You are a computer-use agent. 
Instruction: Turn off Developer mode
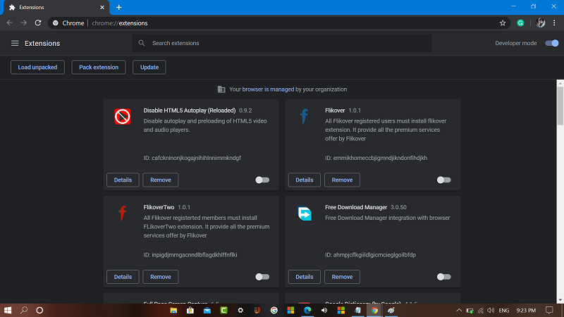coord(552,43)
